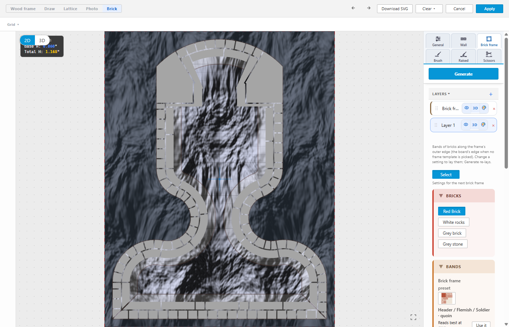Select the Scissors tool

(x=489, y=56)
